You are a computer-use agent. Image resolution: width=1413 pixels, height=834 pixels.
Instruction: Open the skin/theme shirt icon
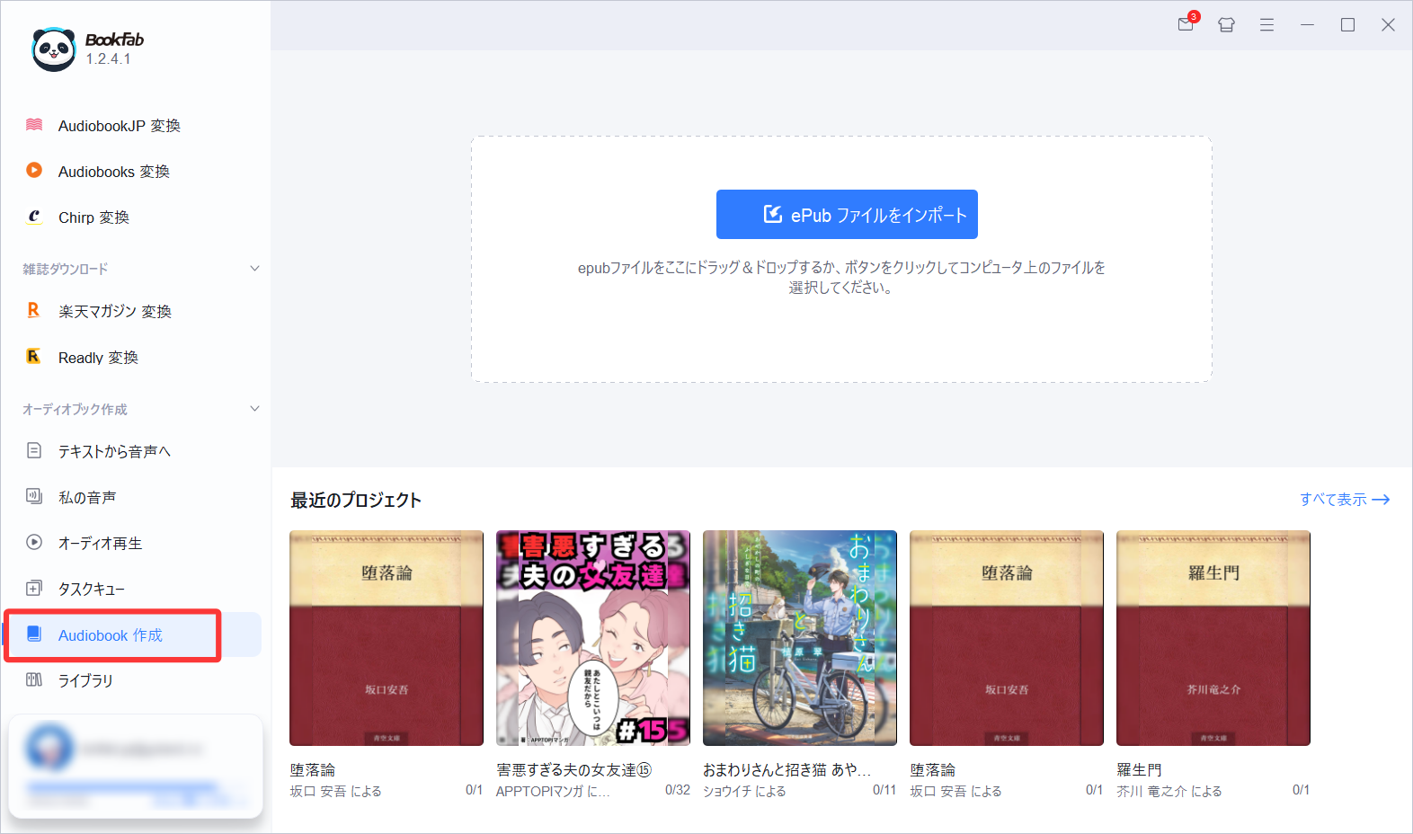[1226, 25]
